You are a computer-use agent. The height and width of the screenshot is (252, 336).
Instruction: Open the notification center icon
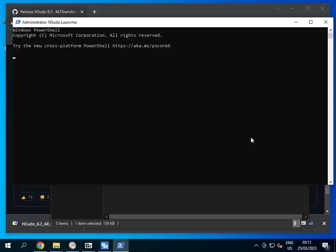point(325,245)
